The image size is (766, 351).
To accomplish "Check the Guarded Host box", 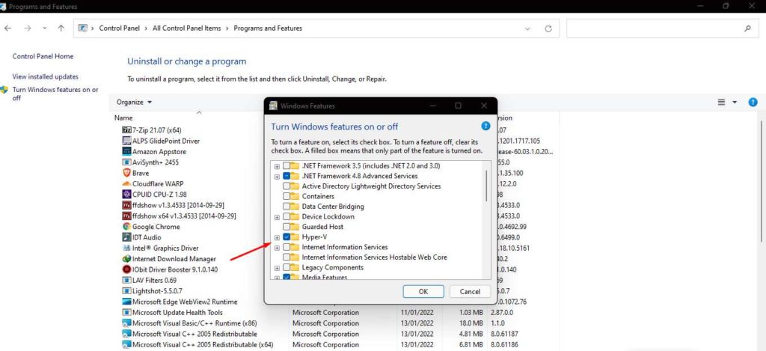I will [x=287, y=227].
